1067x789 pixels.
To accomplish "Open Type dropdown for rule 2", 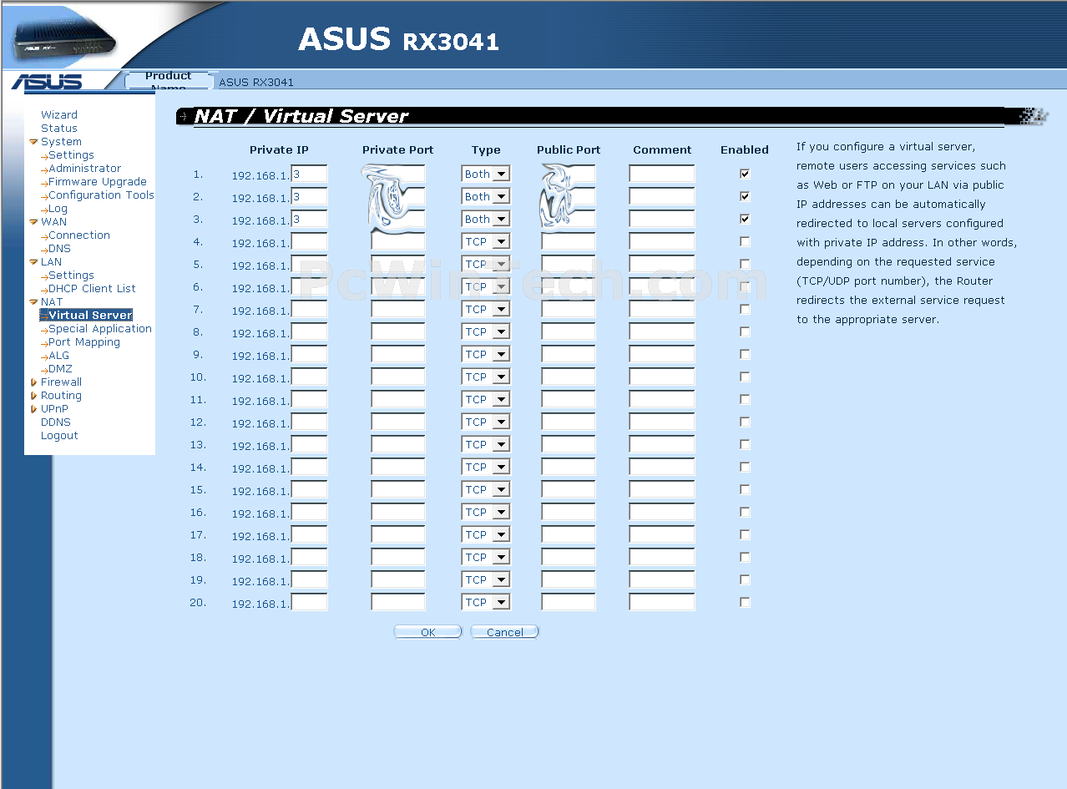I will tap(486, 196).
